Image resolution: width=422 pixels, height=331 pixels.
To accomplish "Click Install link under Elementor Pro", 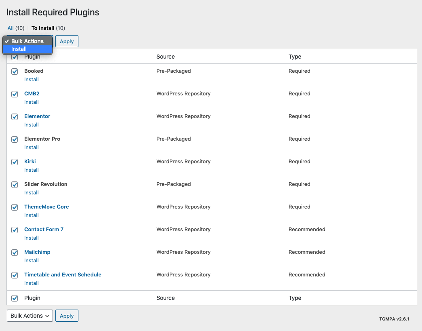I will point(32,147).
